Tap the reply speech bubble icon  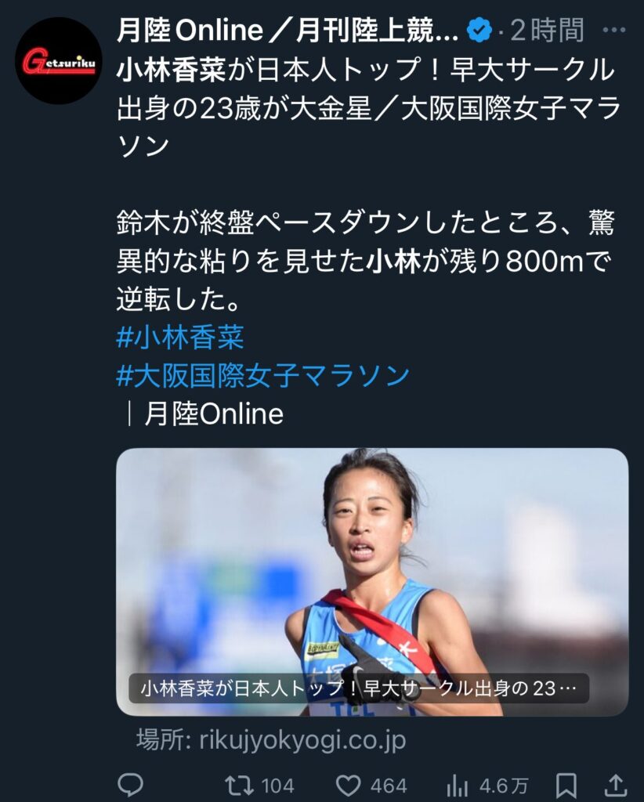click(130, 785)
